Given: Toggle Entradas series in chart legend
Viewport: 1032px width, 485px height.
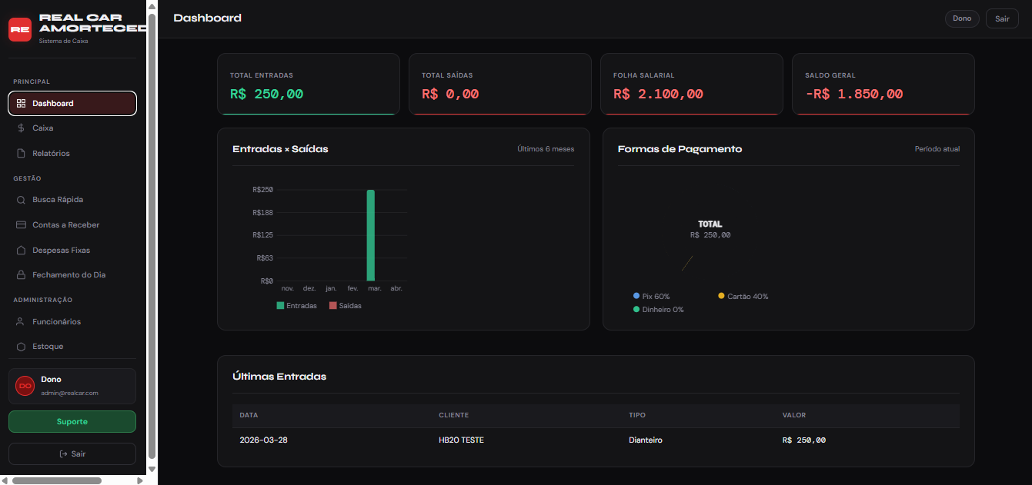Looking at the screenshot, I should (296, 306).
